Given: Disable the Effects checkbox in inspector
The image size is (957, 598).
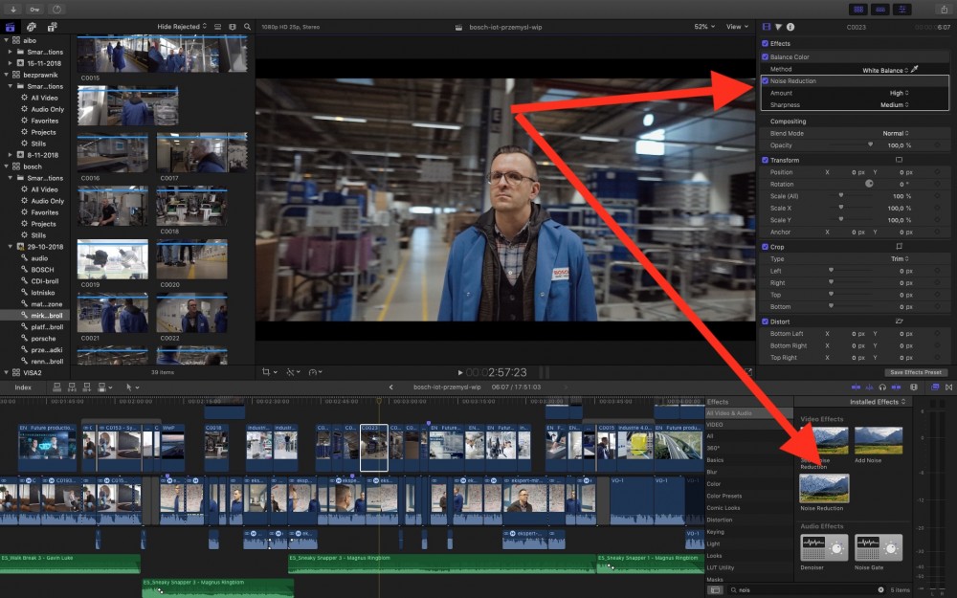Looking at the screenshot, I should (766, 43).
